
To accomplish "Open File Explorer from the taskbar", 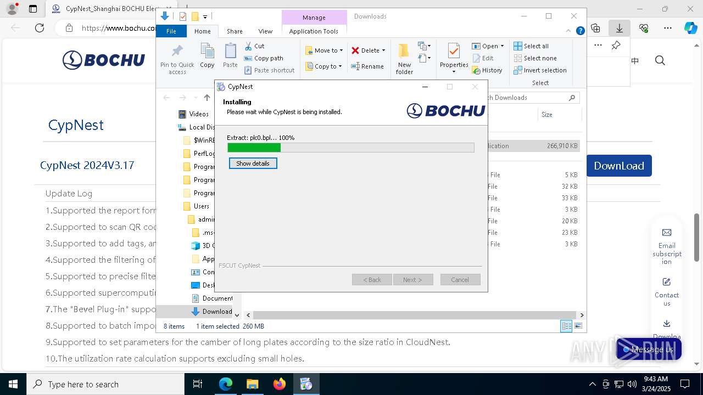I will [x=253, y=384].
